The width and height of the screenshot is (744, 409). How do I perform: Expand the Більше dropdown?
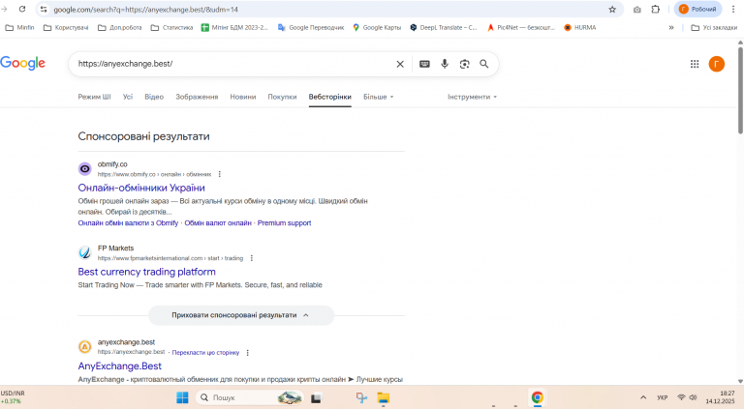(x=379, y=97)
